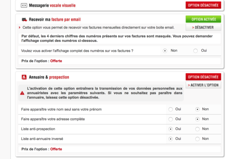
Task: Select Oui for showing name without first name
Action: [171, 109]
